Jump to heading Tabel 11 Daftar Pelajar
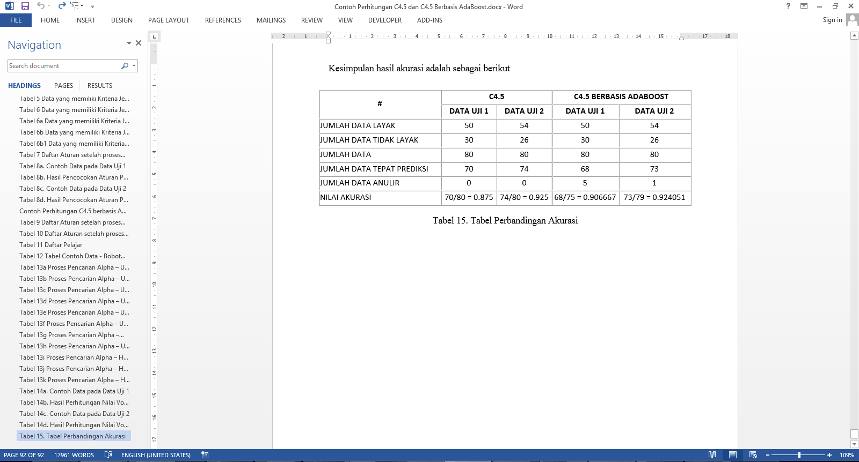Screen dimensions: 859x462 point(51,245)
